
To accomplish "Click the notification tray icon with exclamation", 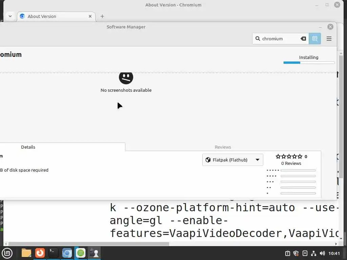I will pos(287,253).
